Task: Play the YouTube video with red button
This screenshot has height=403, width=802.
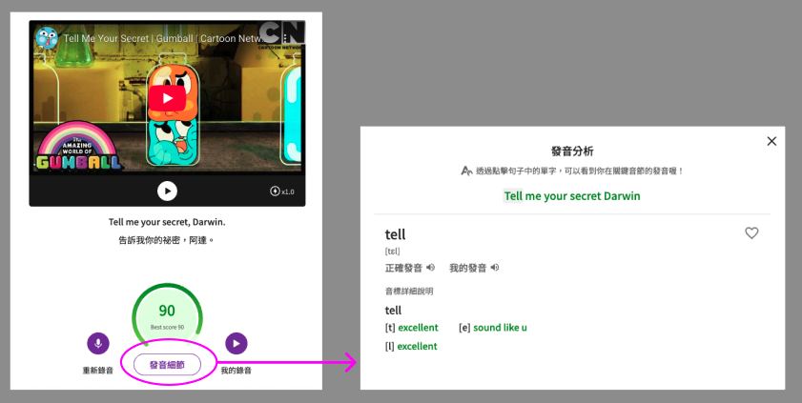Action: tap(168, 98)
